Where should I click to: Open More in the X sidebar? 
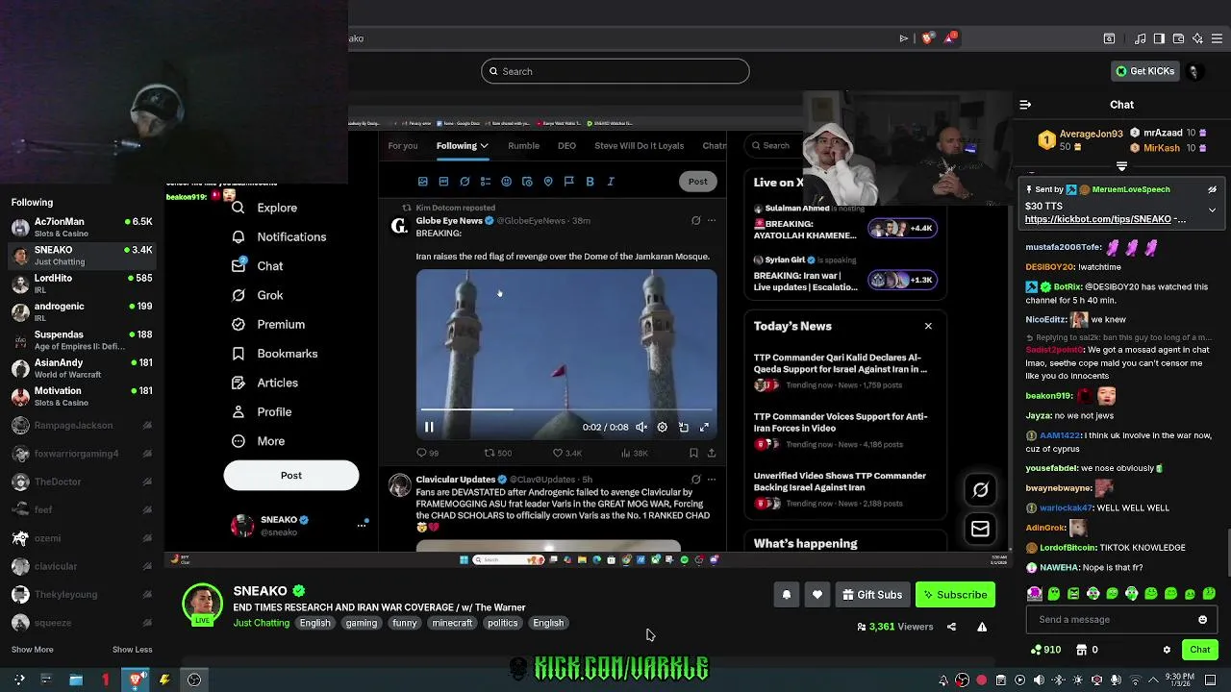click(259, 441)
